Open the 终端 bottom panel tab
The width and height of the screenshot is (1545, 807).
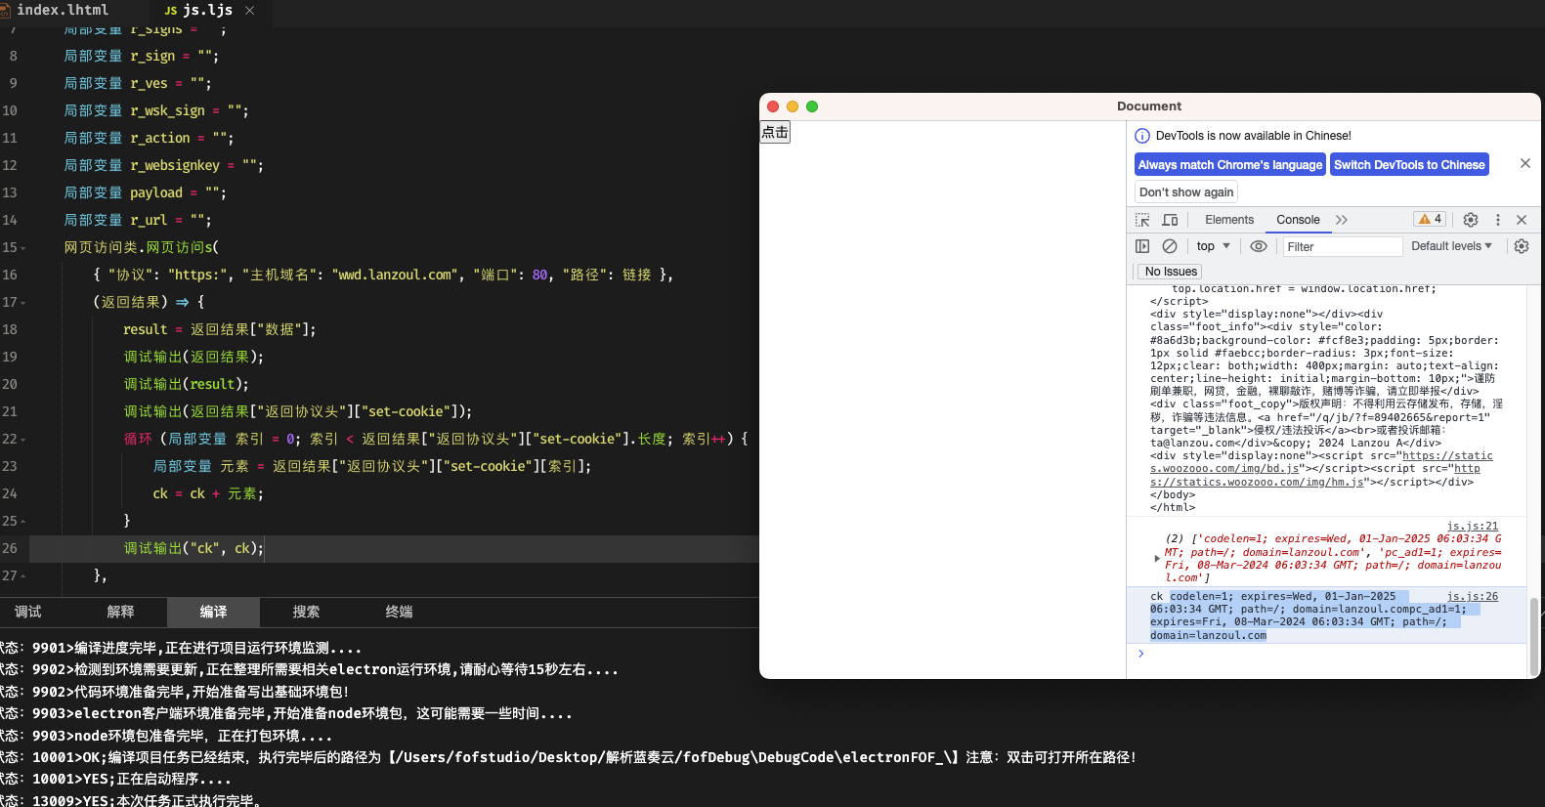click(x=400, y=612)
